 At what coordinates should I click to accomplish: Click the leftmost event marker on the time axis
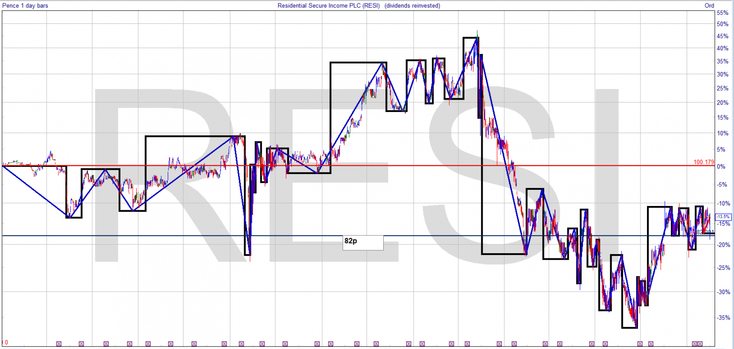(x=59, y=343)
